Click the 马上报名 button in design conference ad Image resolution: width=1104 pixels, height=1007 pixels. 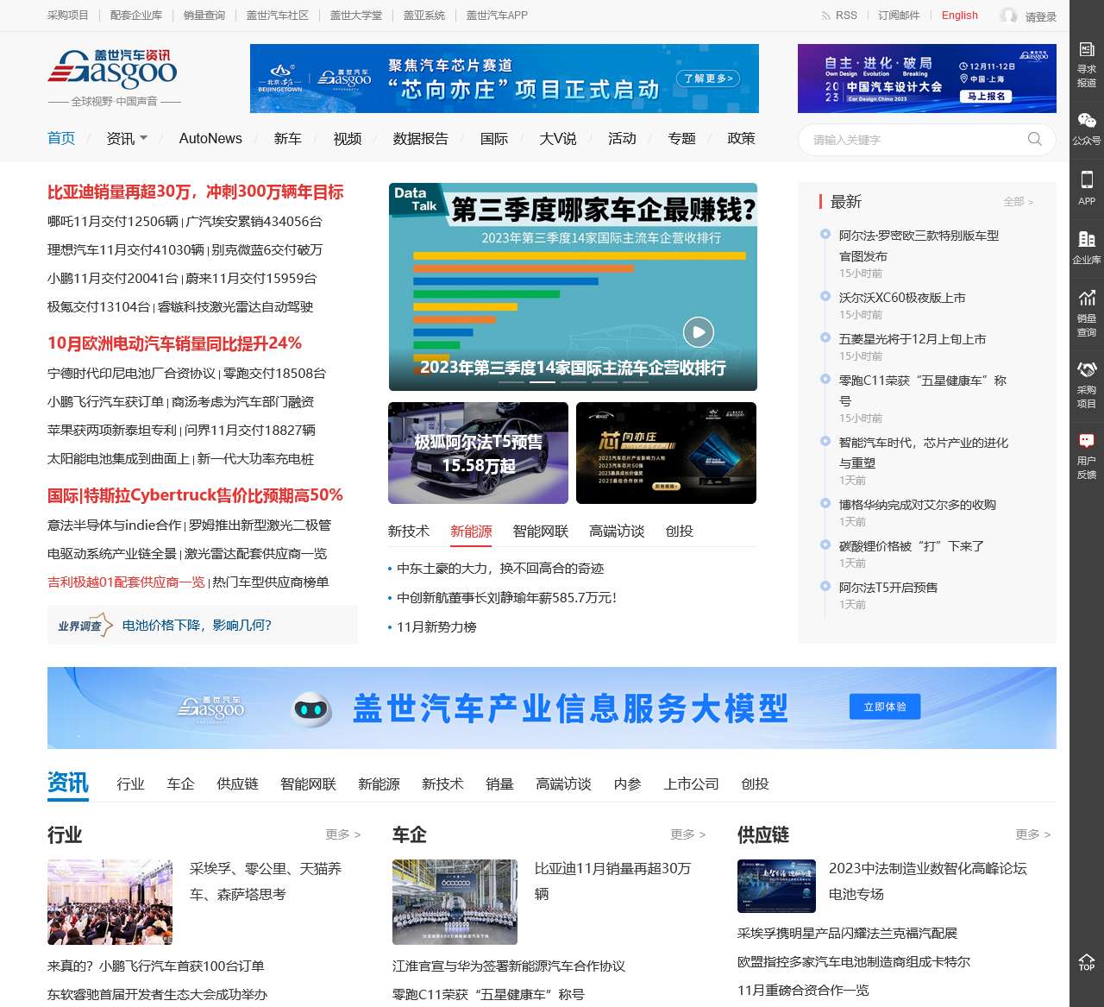pos(985,96)
